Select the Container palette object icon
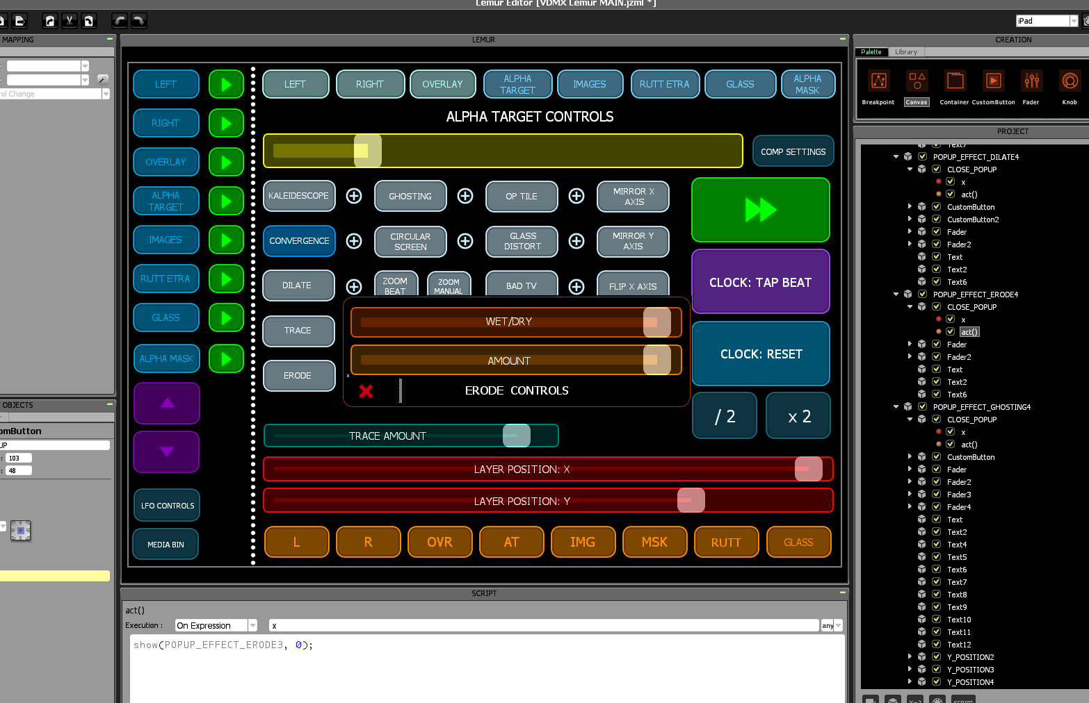Image resolution: width=1089 pixels, height=703 pixels. click(x=955, y=81)
